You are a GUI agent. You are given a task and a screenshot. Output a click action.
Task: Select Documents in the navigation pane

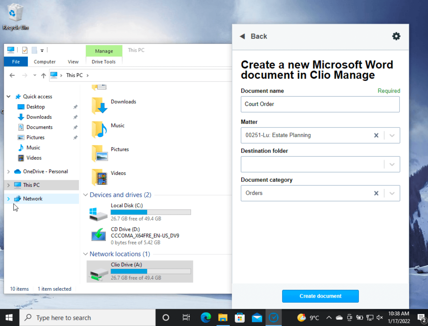(x=39, y=127)
